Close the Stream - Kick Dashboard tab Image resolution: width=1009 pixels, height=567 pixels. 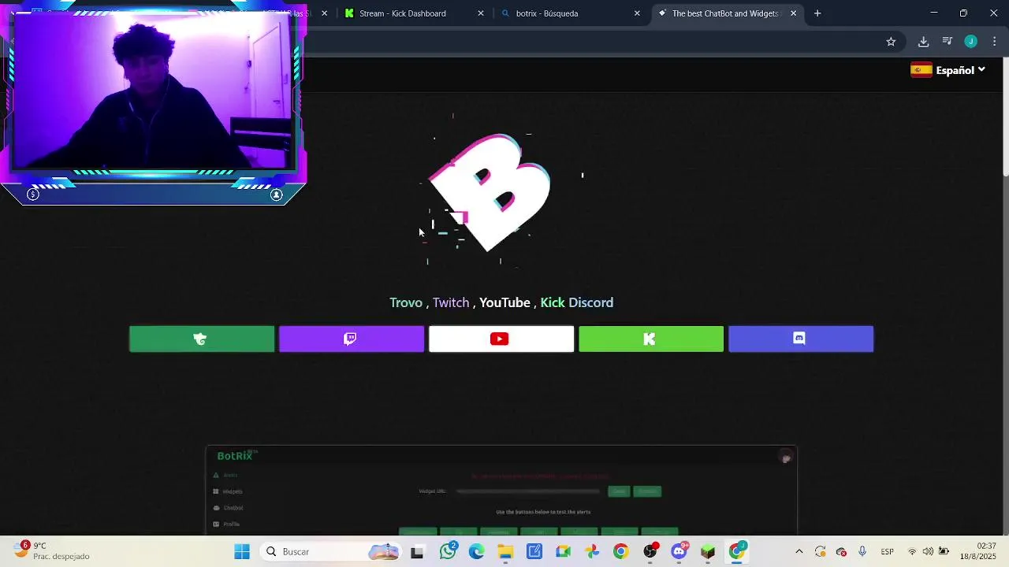pyautogui.click(x=481, y=13)
